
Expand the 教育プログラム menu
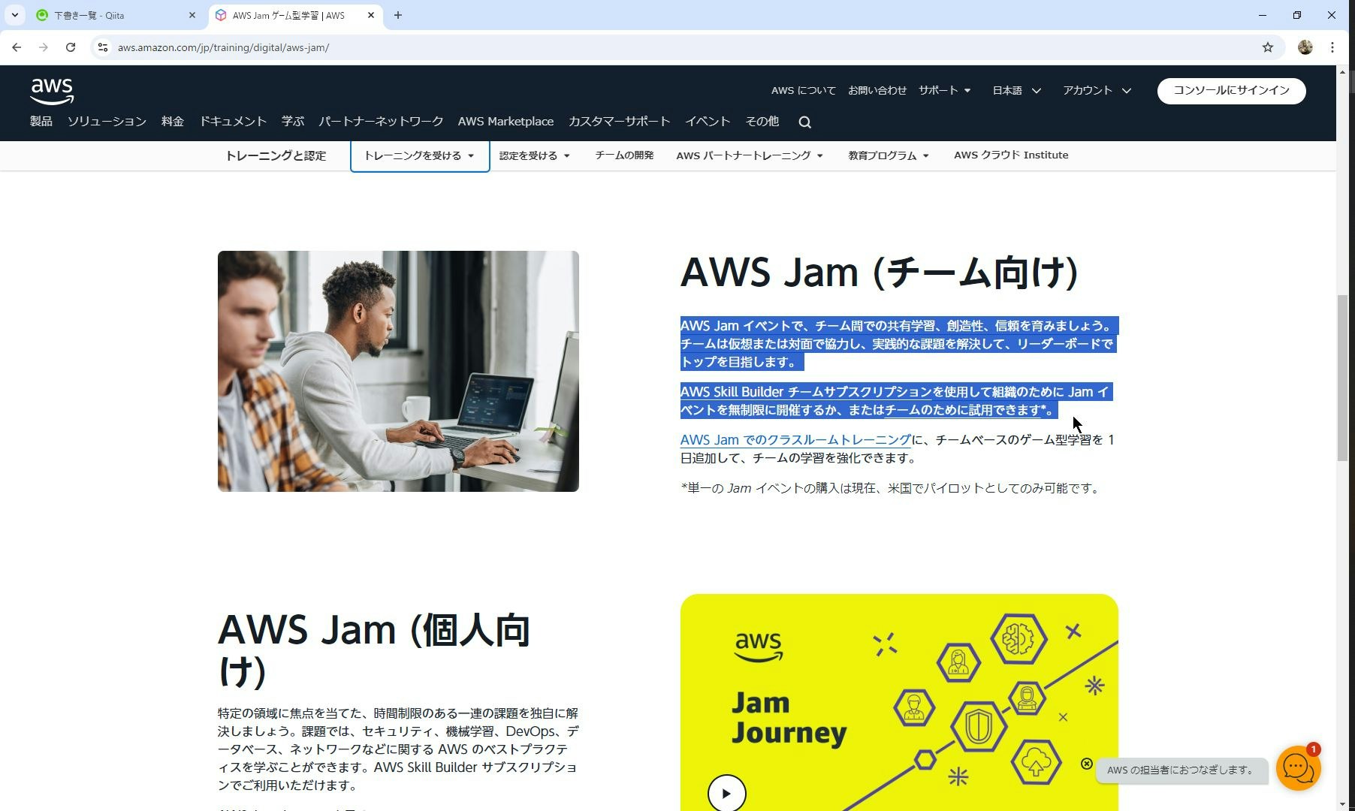pyautogui.click(x=889, y=155)
